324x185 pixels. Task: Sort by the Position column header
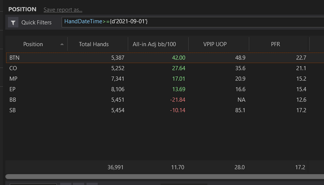point(33,44)
